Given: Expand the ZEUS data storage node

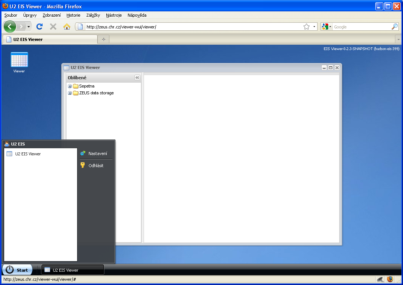Looking at the screenshot, I should 70,93.
